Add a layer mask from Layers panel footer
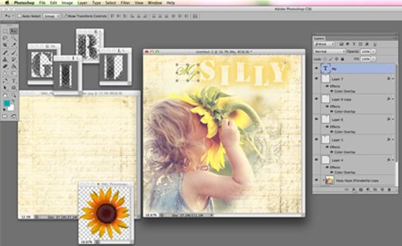The width and height of the screenshot is (402, 246). pyautogui.click(x=361, y=190)
